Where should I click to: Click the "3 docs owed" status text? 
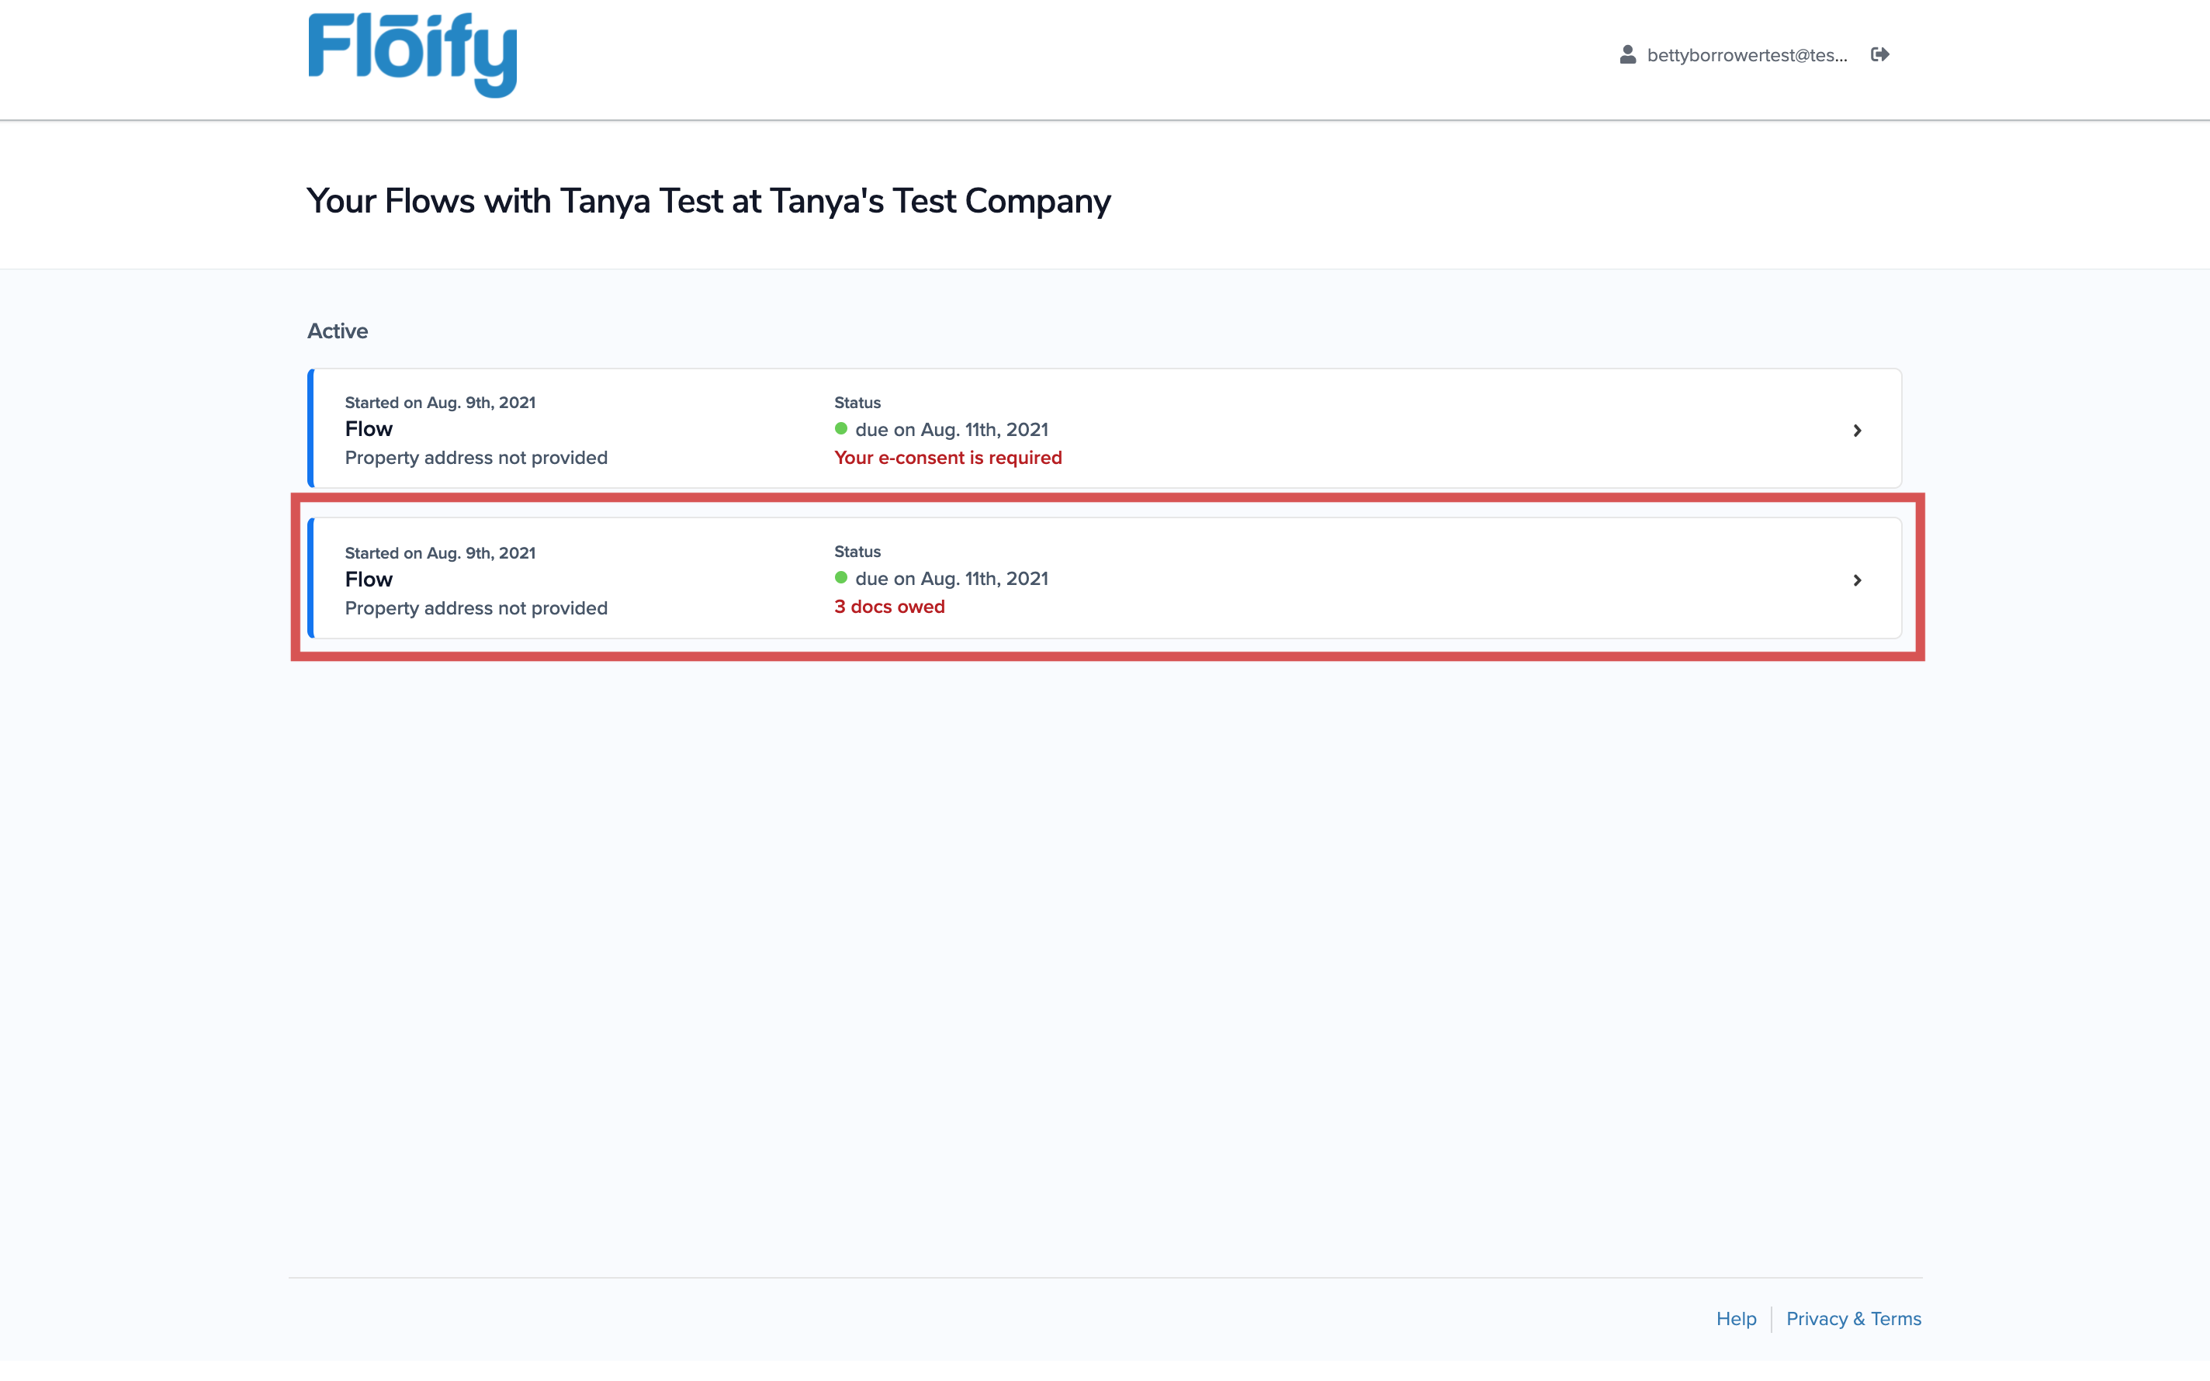point(889,607)
